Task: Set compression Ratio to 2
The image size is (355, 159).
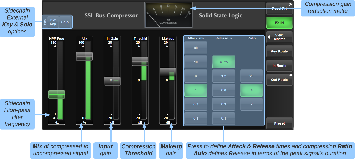Action: pos(252,104)
